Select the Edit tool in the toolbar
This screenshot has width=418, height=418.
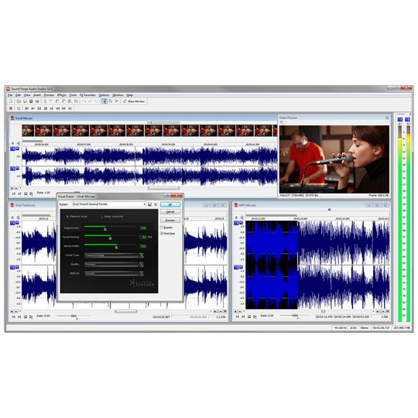click(104, 101)
